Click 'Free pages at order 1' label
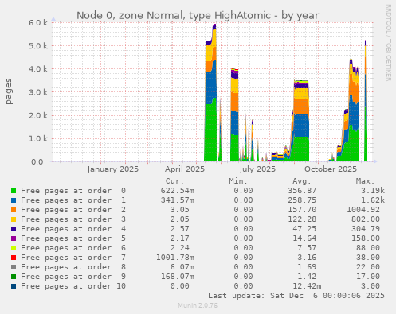The image size is (396, 314). [73, 200]
